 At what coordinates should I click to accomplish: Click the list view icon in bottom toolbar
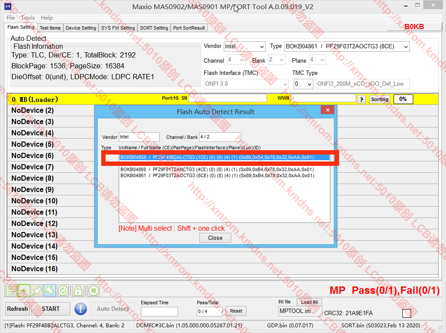point(10,290)
